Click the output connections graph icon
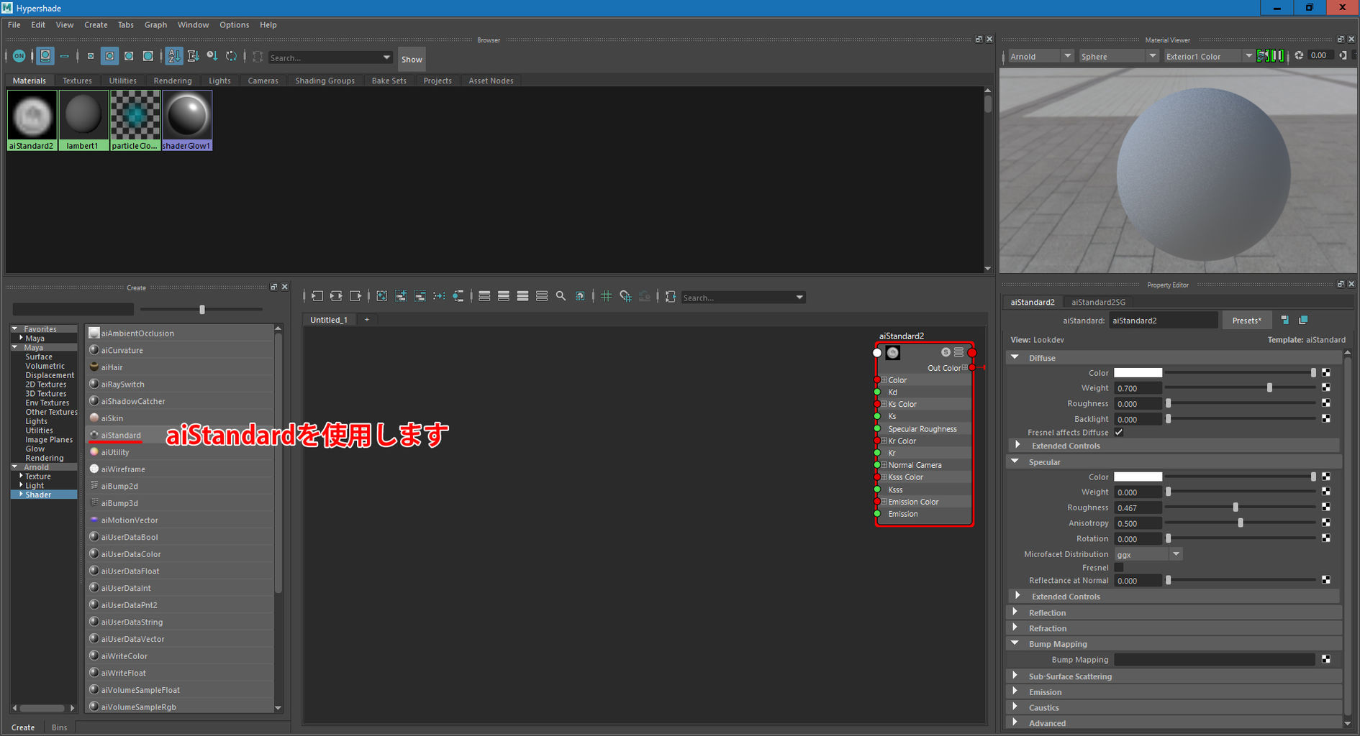1360x736 pixels. click(355, 296)
